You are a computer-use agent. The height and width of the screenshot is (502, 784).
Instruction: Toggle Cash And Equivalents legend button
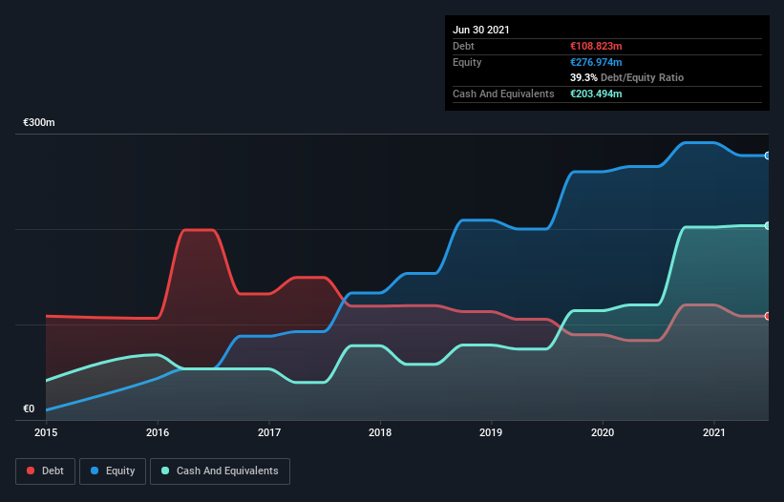coord(220,471)
